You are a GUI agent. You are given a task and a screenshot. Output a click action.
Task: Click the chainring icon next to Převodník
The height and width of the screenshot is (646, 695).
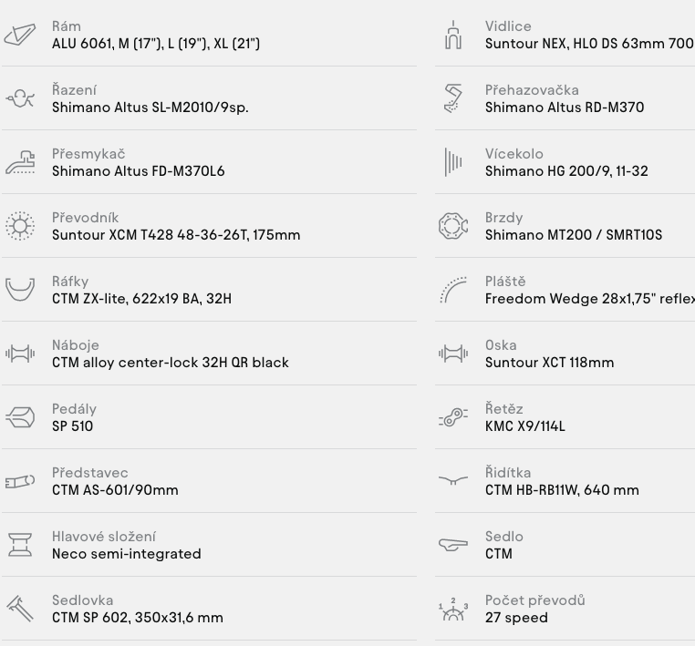click(x=19, y=226)
